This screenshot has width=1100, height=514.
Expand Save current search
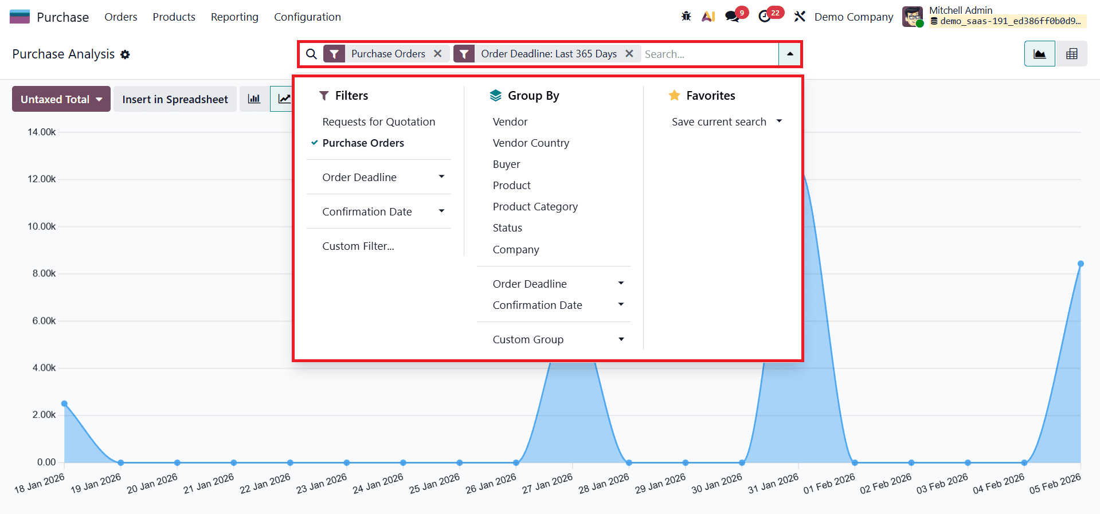pyautogui.click(x=727, y=121)
